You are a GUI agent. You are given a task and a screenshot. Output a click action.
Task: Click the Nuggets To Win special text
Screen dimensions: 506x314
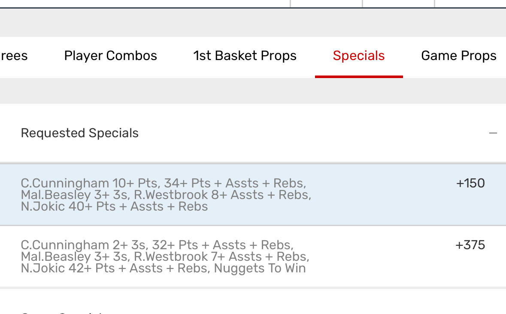pos(260,269)
